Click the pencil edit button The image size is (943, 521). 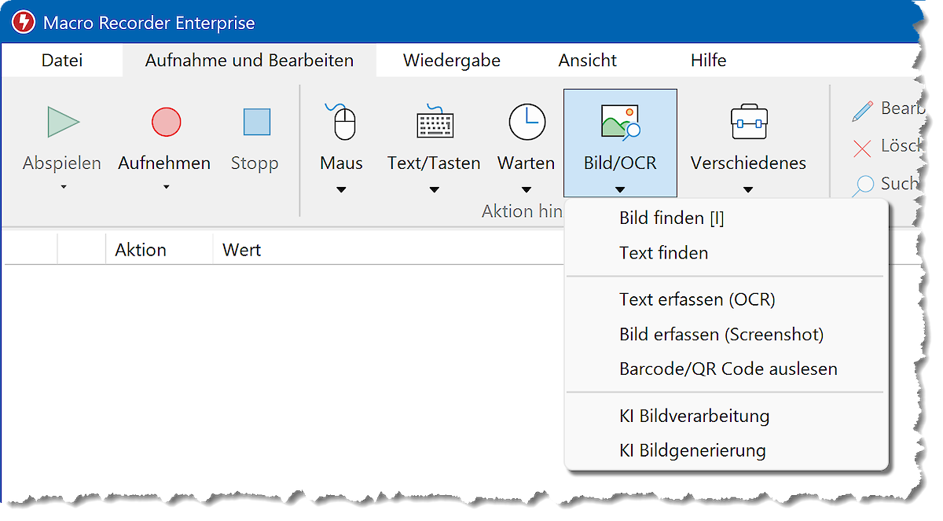click(x=863, y=110)
